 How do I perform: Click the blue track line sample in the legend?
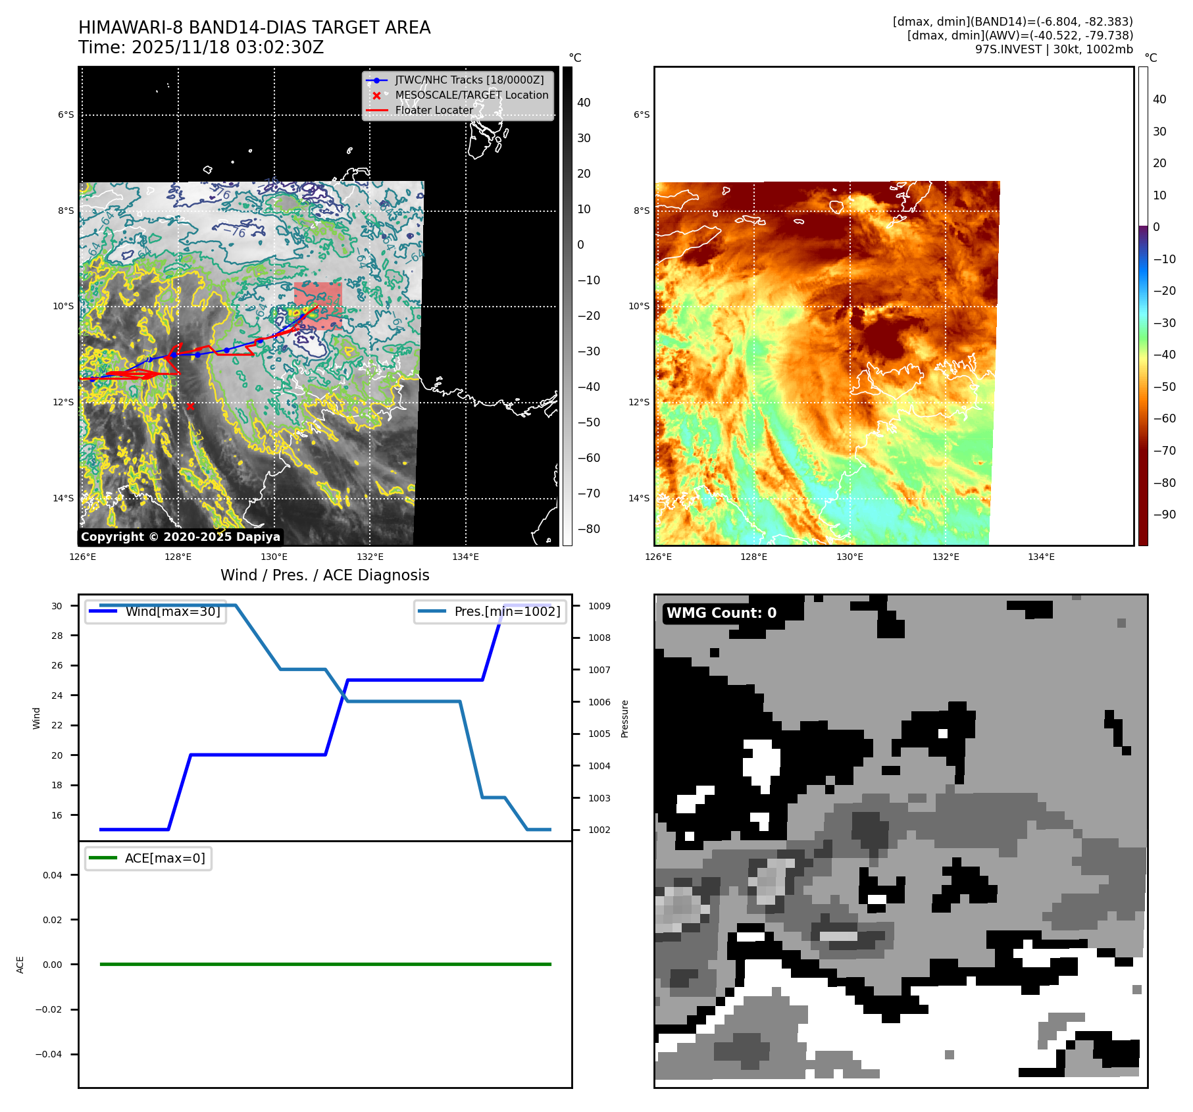376,80
